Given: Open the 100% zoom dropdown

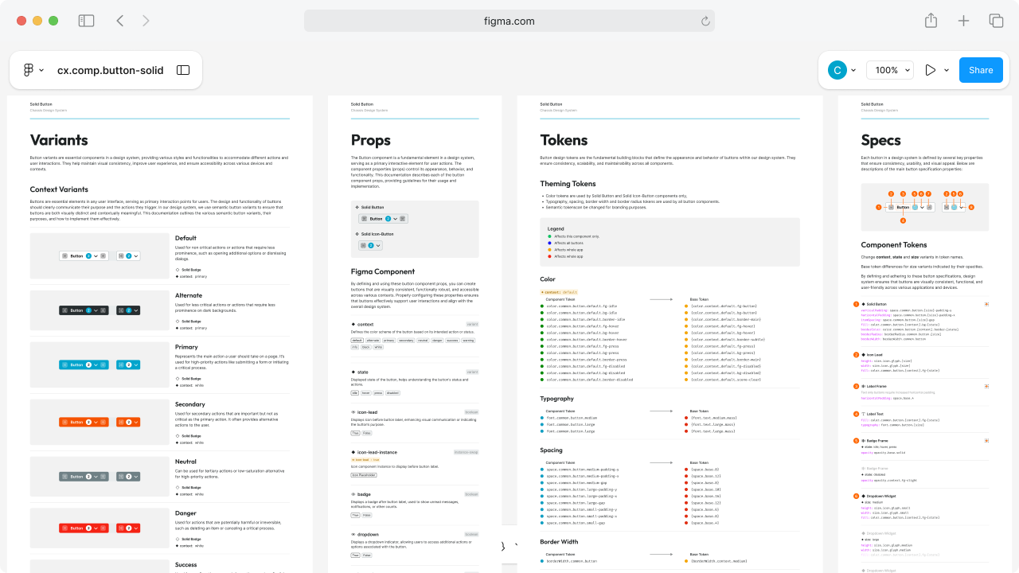Looking at the screenshot, I should pyautogui.click(x=890, y=70).
